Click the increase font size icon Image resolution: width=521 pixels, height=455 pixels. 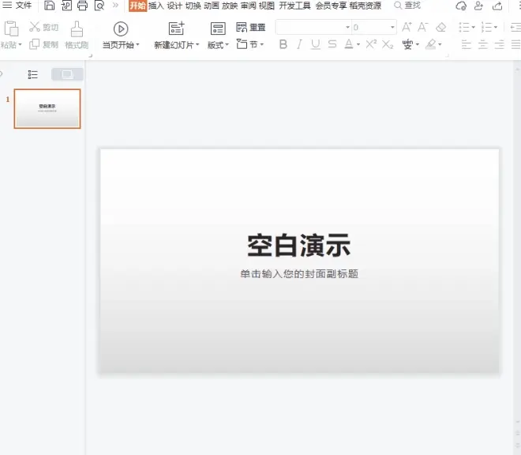(x=407, y=27)
